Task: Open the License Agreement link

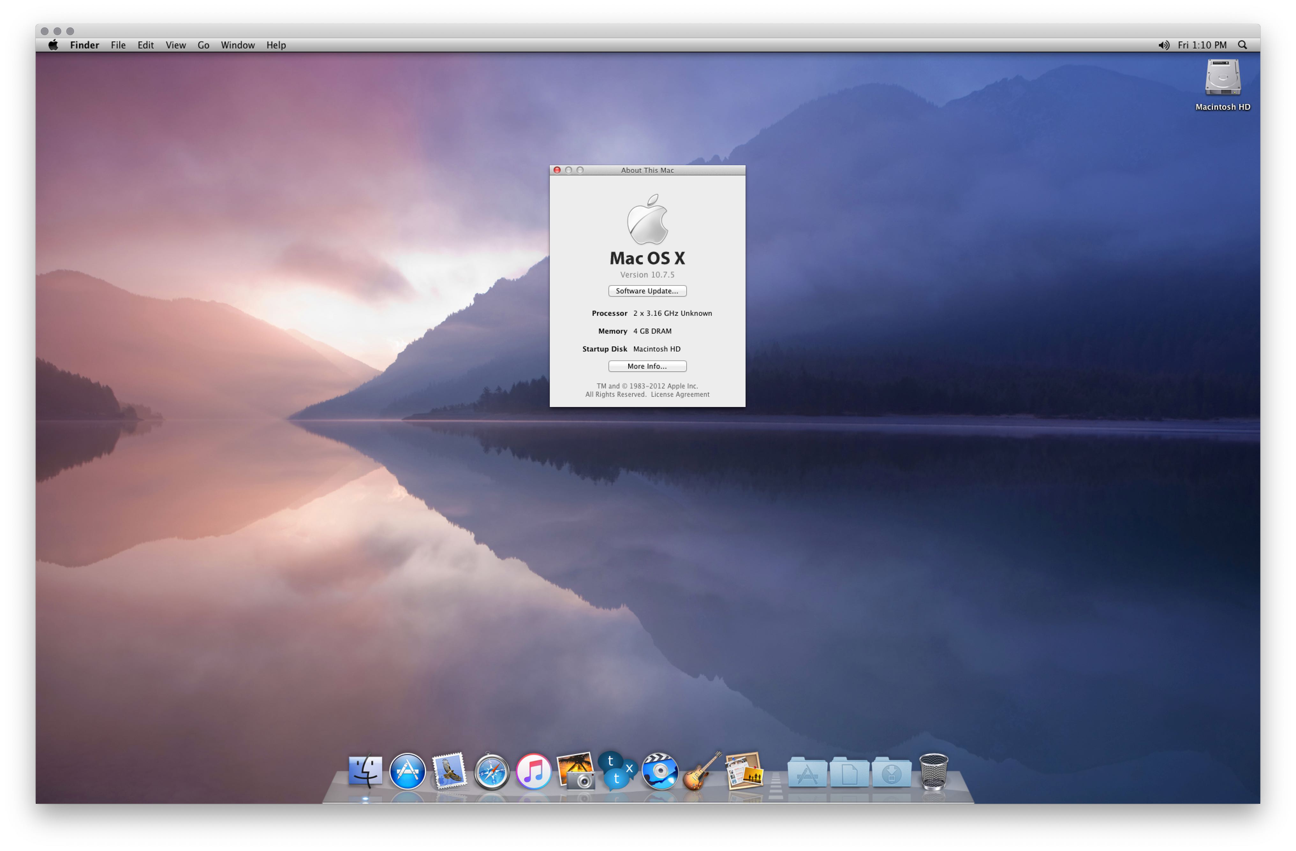Action: [x=680, y=395]
